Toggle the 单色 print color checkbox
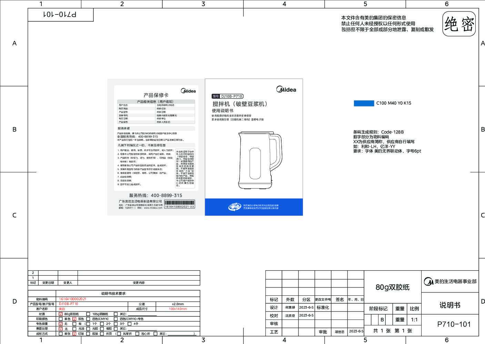This screenshot has height=344, width=485. [61, 319]
